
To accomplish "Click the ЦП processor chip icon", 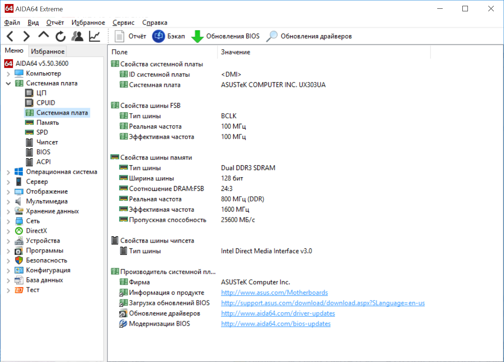I will [29, 93].
